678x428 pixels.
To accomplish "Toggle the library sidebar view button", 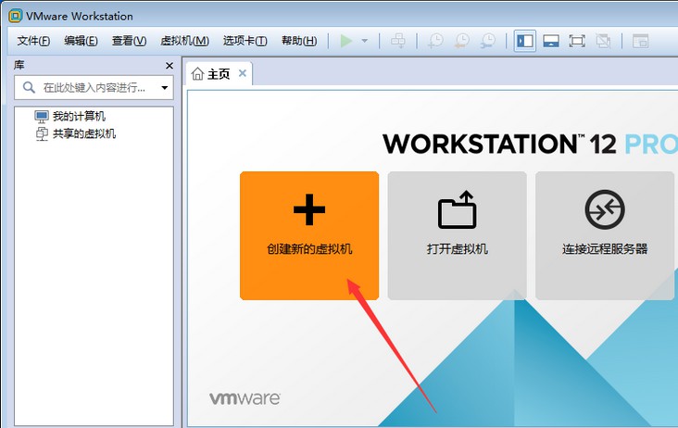I will [x=524, y=41].
